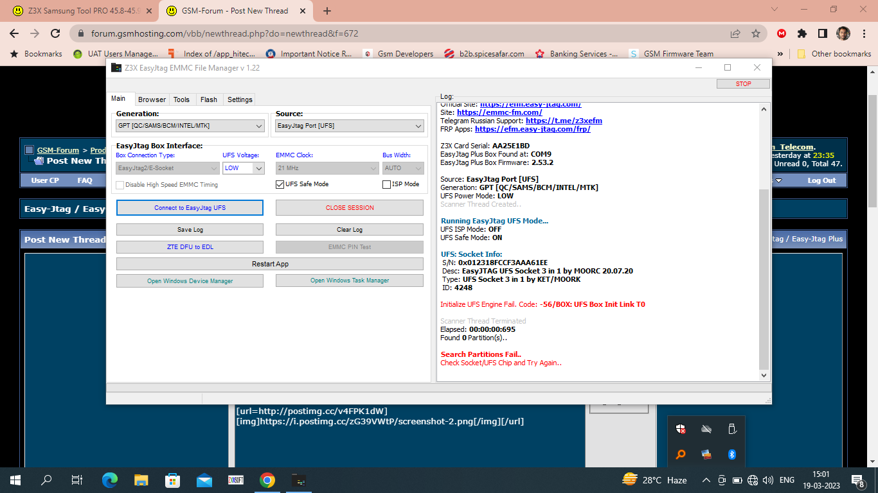Click the Clear Log button
The image size is (878, 493).
tap(350, 229)
